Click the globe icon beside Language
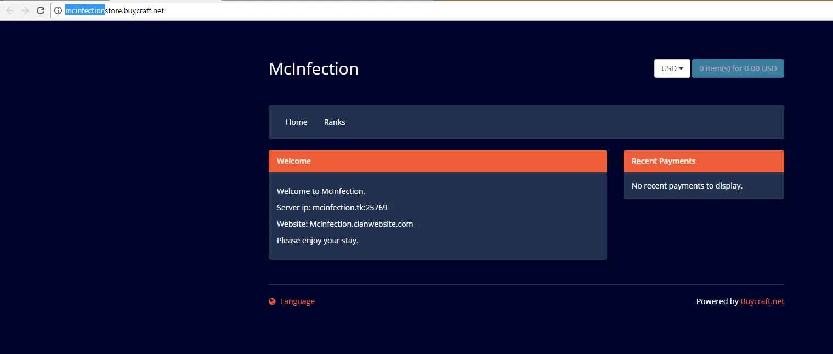 [272, 301]
